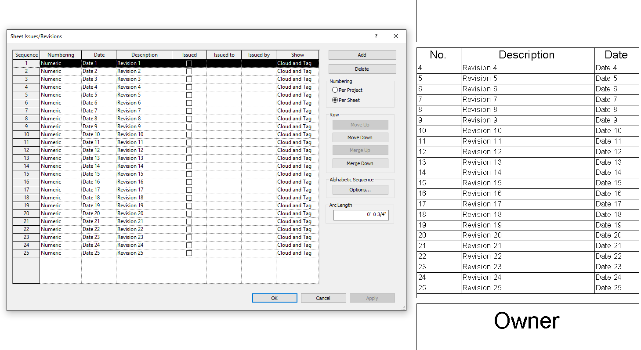641x350 pixels.
Task: Open Numbering dropdown for sequence 1
Action: coord(61,63)
